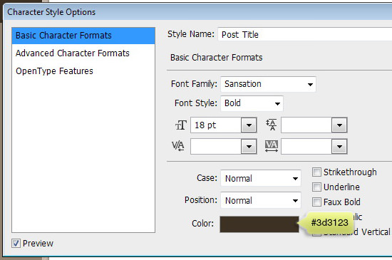Open the Font Style dropdown
This screenshot has width=392, height=260.
pyautogui.click(x=252, y=103)
